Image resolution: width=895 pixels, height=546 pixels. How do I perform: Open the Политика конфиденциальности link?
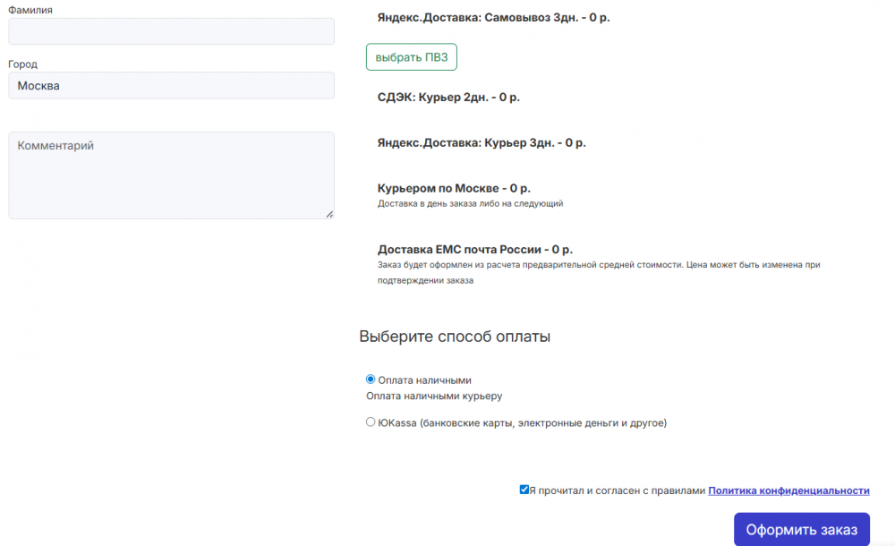[x=788, y=491]
